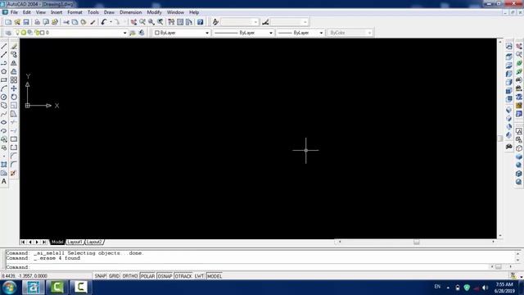Select the Line draw tool
Image resolution: width=524 pixels, height=295 pixels.
[x=3, y=46]
